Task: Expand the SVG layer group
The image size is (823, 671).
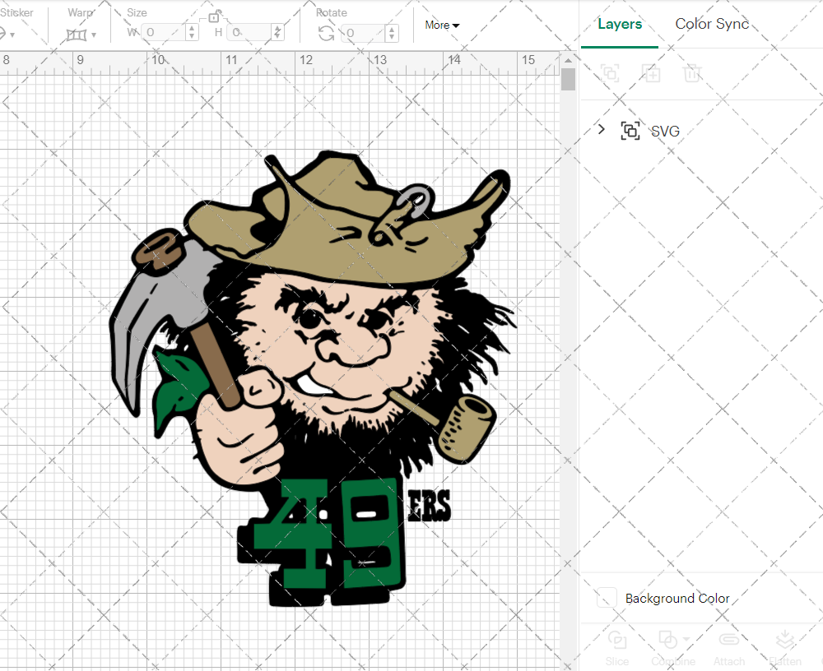Action: [602, 129]
